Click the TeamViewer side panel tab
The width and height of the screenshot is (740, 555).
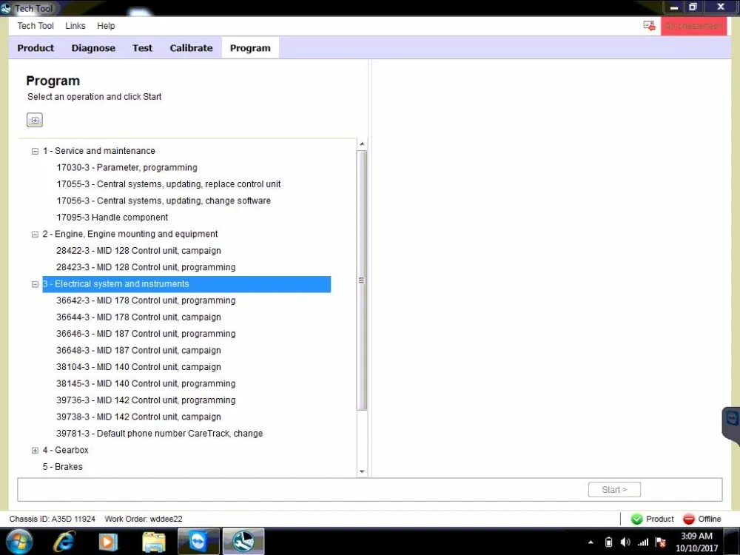point(731,423)
